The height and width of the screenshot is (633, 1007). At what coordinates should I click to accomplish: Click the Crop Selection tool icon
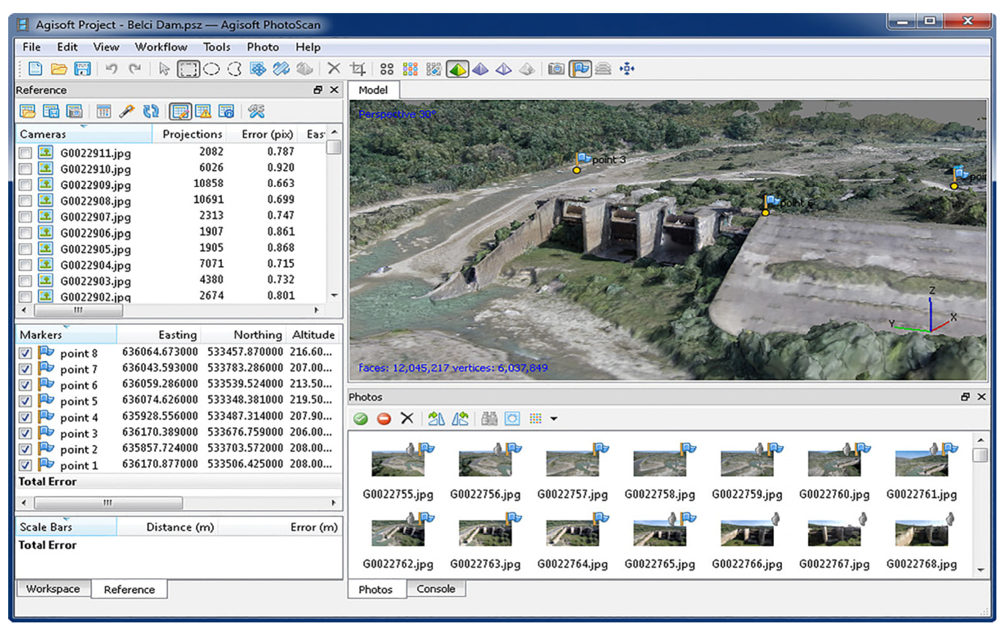(357, 69)
